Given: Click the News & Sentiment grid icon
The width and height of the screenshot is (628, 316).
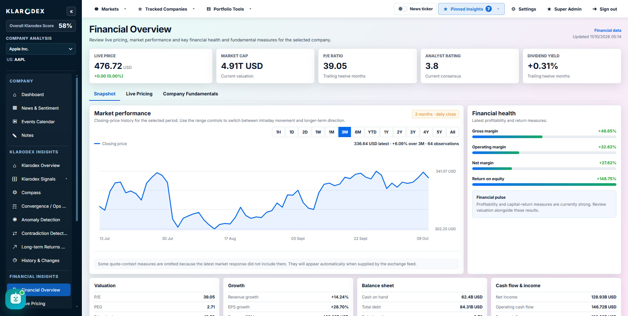Looking at the screenshot, I should point(15,108).
